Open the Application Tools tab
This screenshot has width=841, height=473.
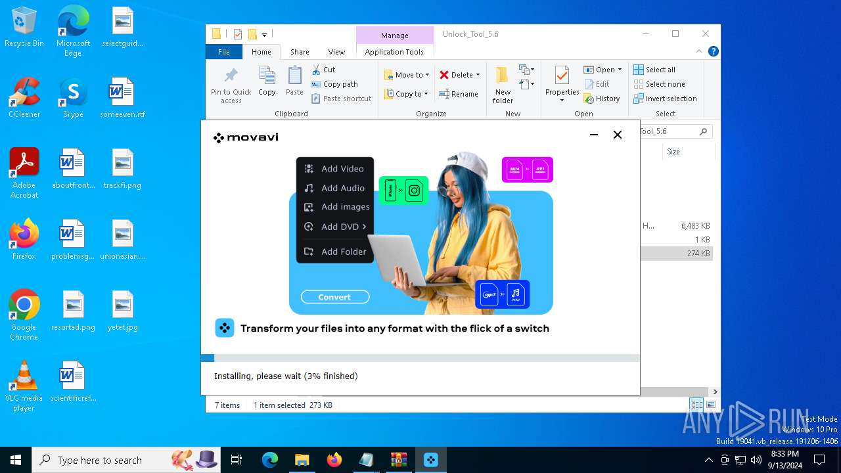394,52
